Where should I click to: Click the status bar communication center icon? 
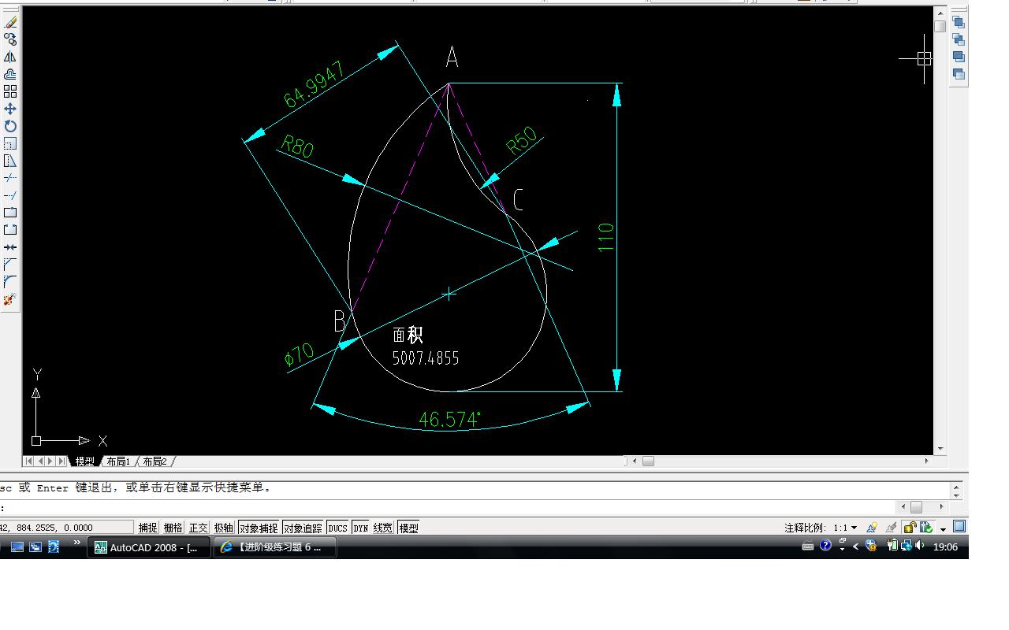tap(926, 528)
